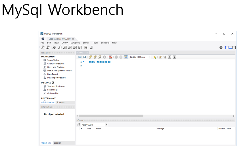Open the Scripting menu
This screenshot has height=147, width=238.
[x=105, y=43]
